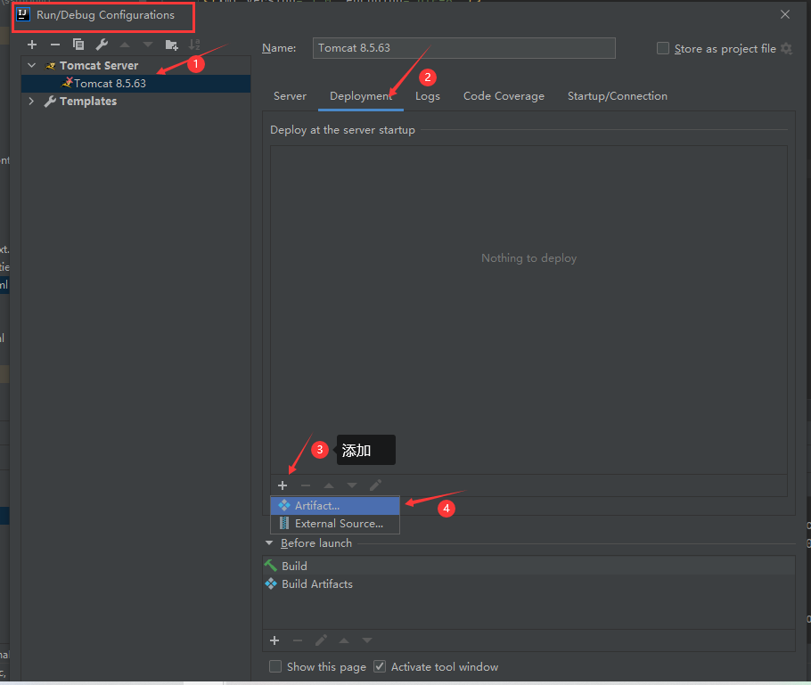Switch to the Deployment tab

[x=361, y=96]
